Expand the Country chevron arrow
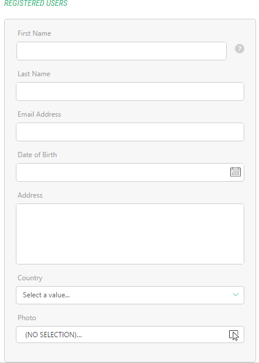The height and width of the screenshot is (363, 259). point(236,295)
